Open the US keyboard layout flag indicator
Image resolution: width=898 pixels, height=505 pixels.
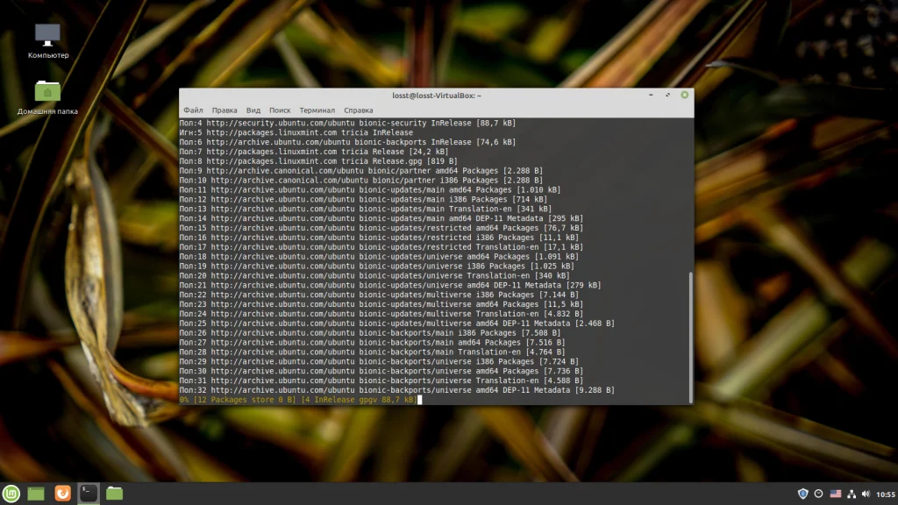click(836, 494)
